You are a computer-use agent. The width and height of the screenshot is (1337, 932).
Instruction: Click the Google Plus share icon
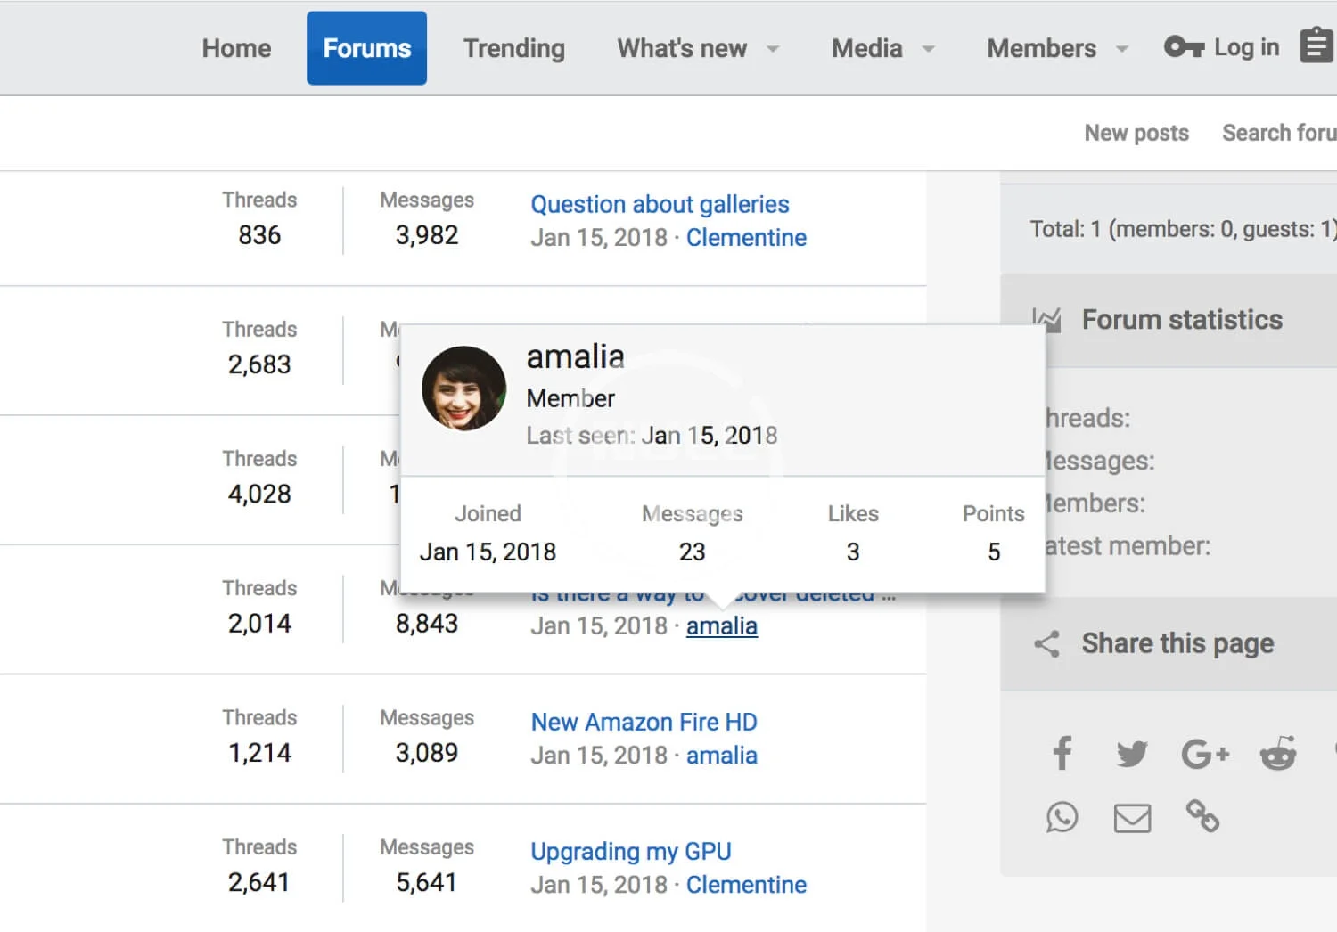pyautogui.click(x=1205, y=754)
